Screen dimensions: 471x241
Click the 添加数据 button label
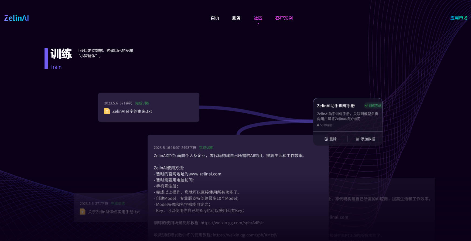(x=368, y=139)
